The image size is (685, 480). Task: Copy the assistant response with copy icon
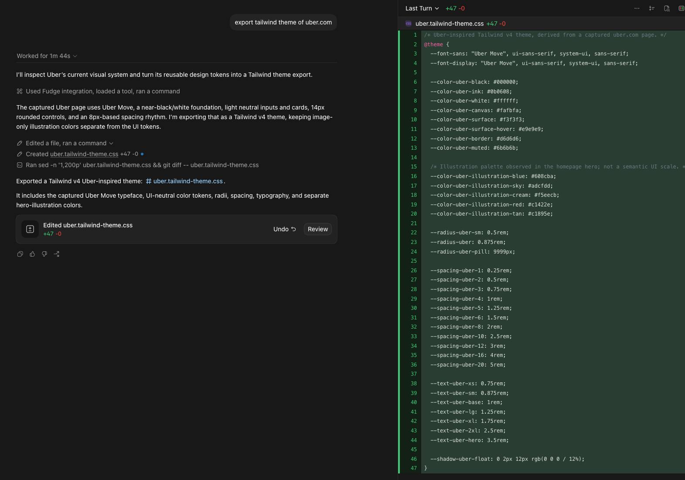tap(20, 254)
